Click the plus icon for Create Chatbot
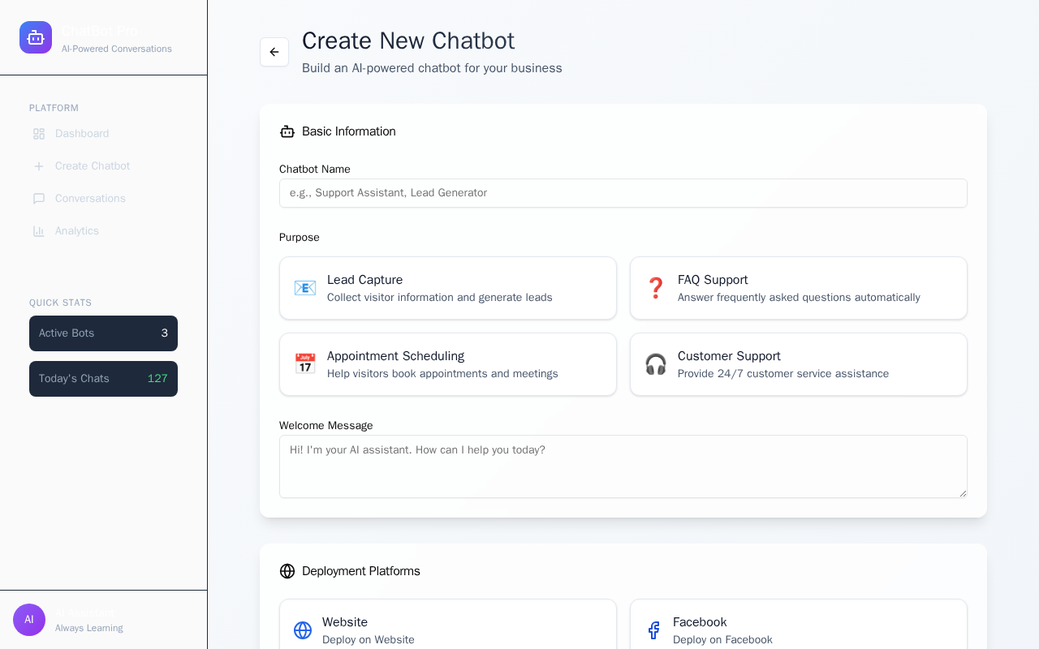1039x649 pixels. click(39, 166)
